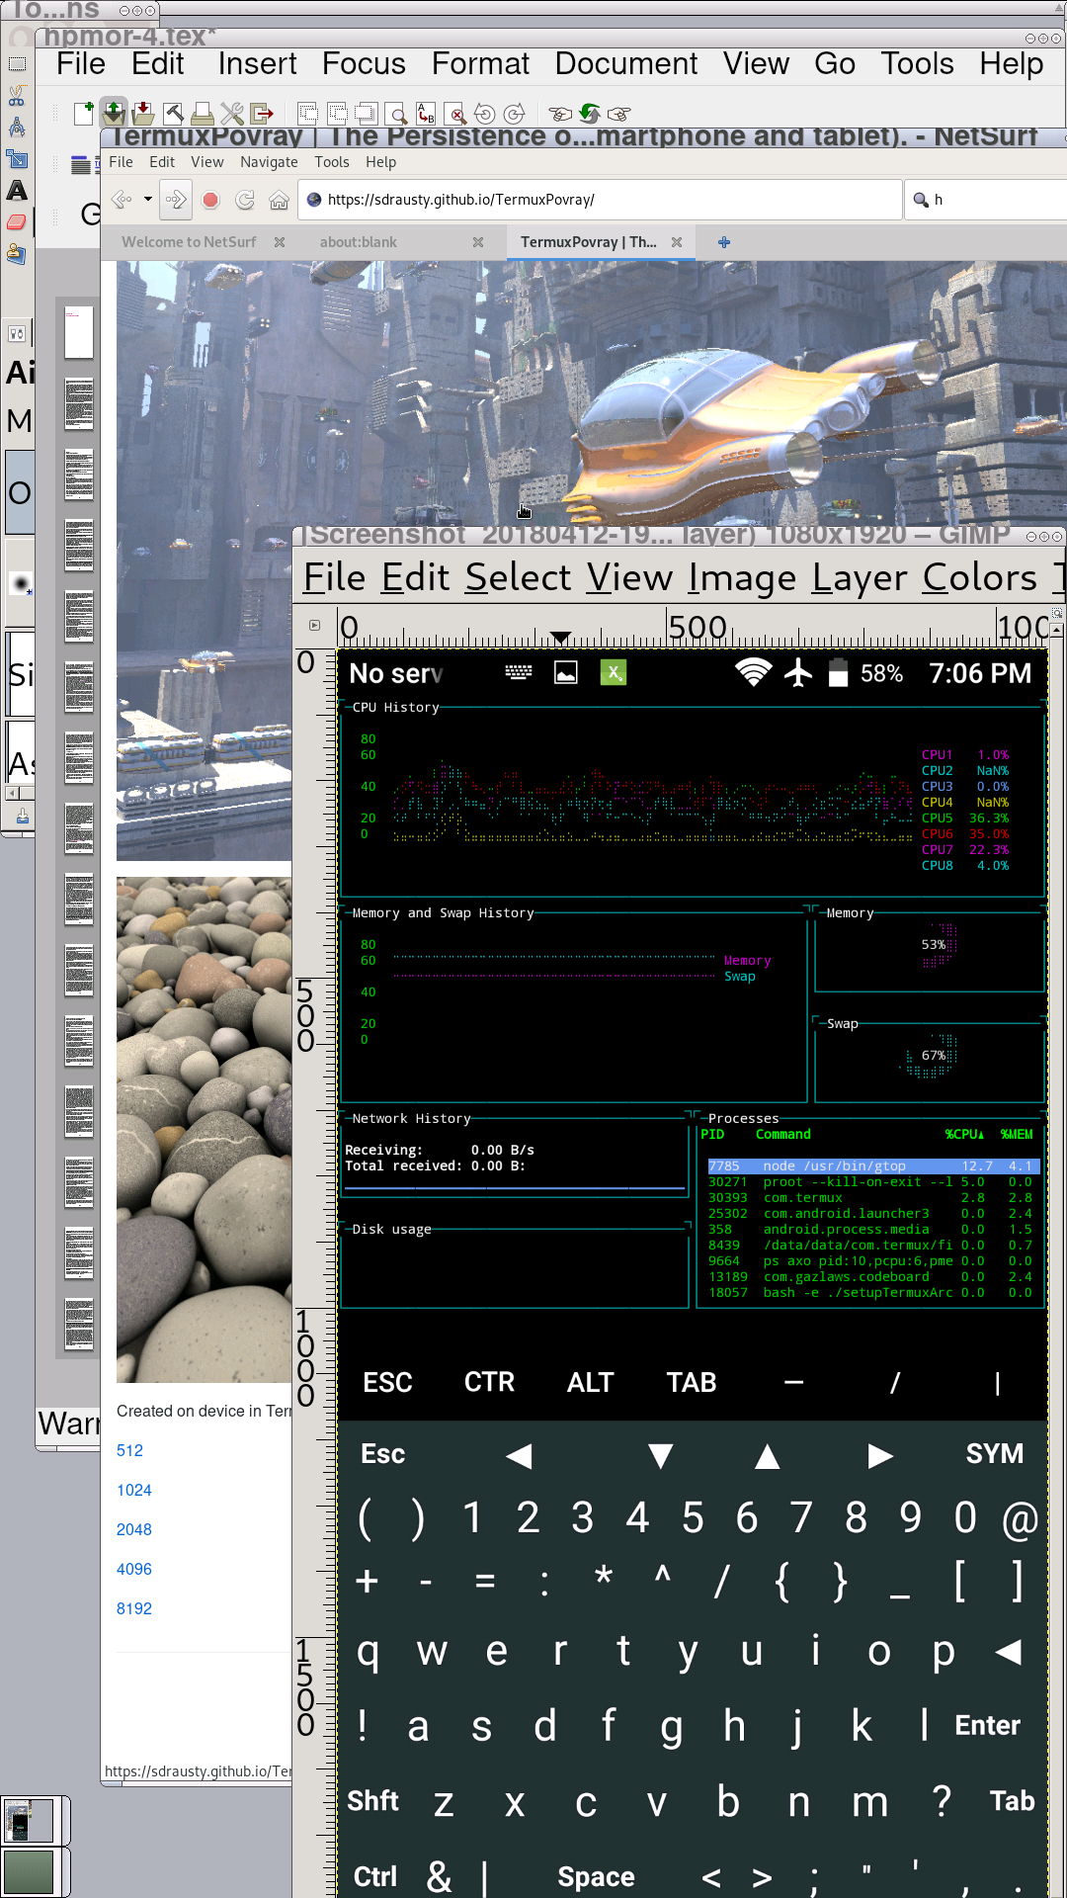Click the NetSurf stop loading icon
1067x1898 pixels.
[x=210, y=200]
